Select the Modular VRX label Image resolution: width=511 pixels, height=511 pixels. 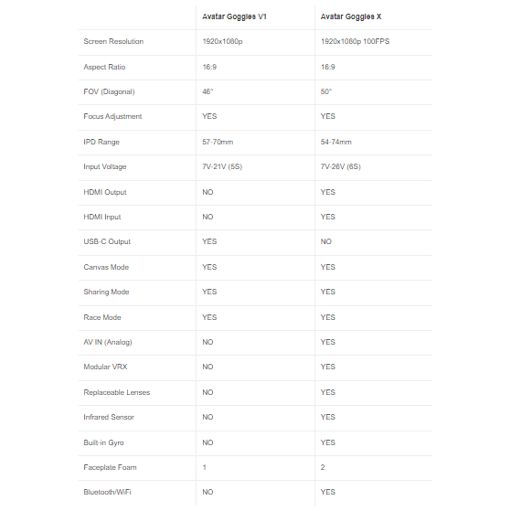[105, 367]
